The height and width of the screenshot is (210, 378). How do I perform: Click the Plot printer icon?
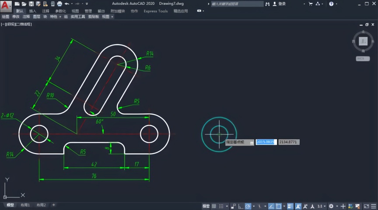59,4
